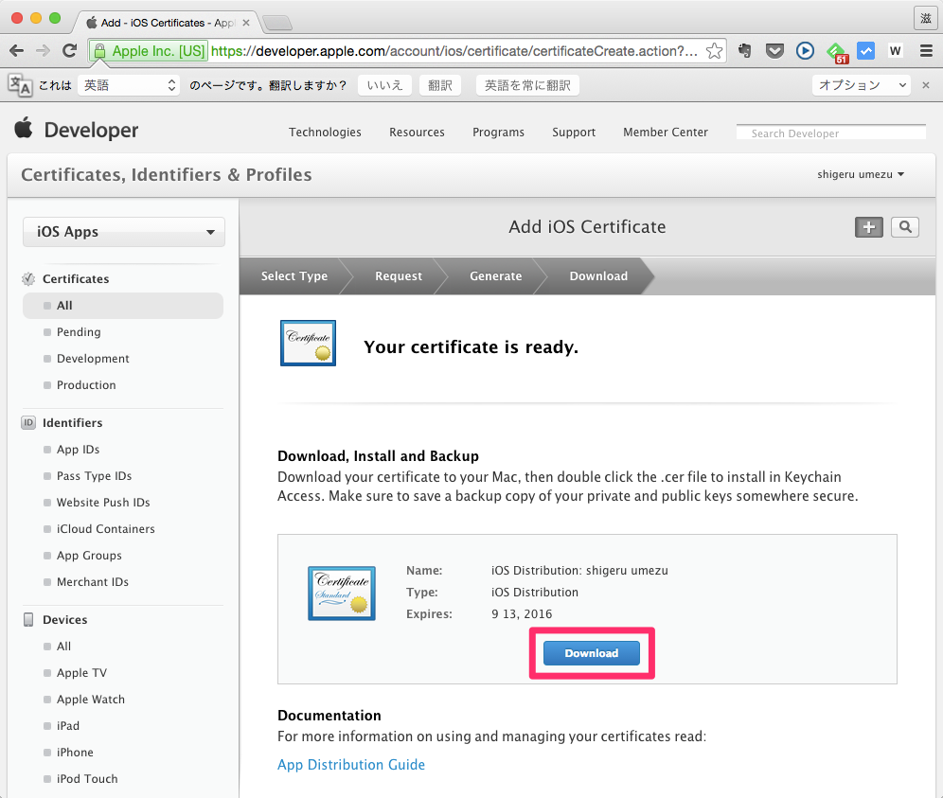This screenshot has height=798, width=943.
Task: Click the green lock icon in the address bar
Action: tap(99, 51)
